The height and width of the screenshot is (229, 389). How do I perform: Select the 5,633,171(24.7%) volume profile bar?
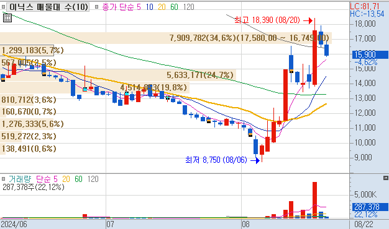coord(118,75)
